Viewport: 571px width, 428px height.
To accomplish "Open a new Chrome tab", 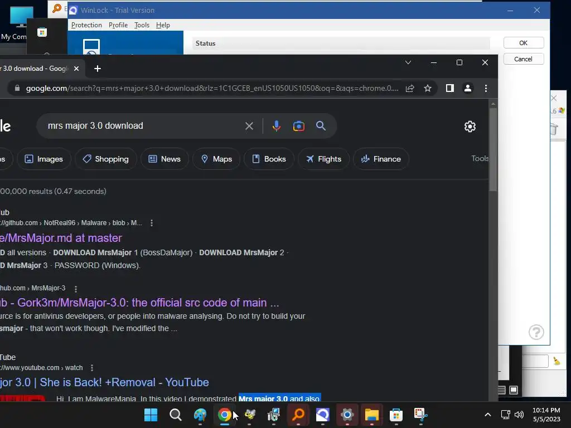I will (97, 69).
